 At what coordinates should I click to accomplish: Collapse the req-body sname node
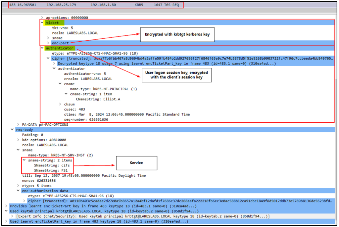point(18,150)
